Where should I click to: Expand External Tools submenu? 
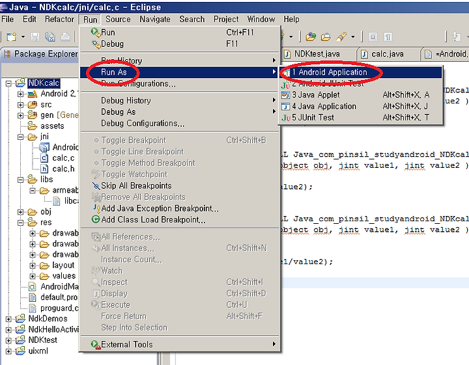pyautogui.click(x=180, y=344)
